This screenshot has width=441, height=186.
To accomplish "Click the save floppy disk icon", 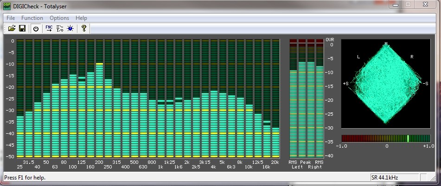I will [x=22, y=29].
